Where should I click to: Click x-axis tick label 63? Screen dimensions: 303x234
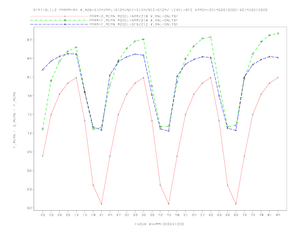[x=219, y=215]
